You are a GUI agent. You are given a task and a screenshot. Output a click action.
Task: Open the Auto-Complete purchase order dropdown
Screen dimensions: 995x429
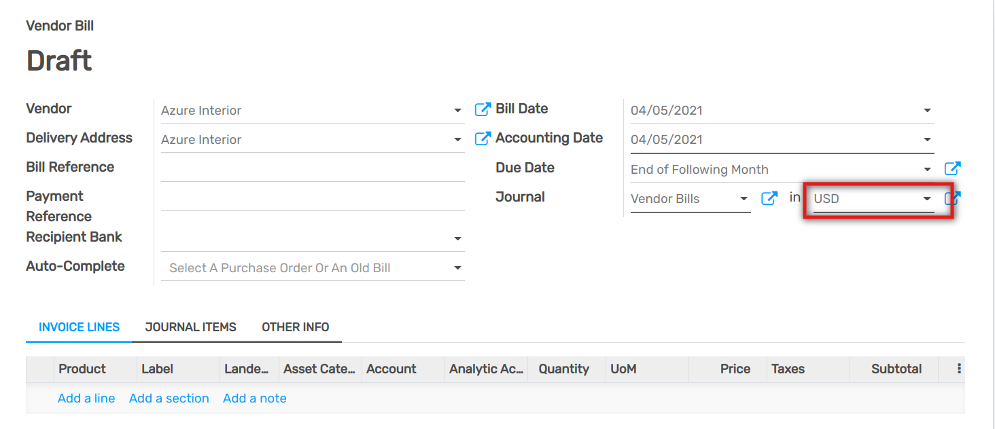pos(458,267)
